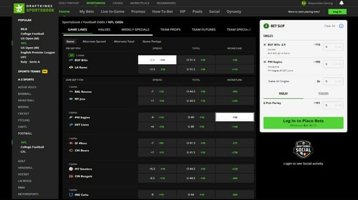Image resolution: width=358 pixels, height=200 pixels.
Task: Enter Stake All Singles amount
Action: 333,82
